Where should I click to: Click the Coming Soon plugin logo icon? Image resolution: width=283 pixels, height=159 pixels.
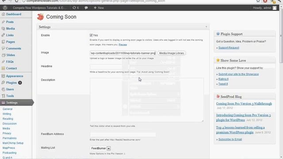[40, 17]
